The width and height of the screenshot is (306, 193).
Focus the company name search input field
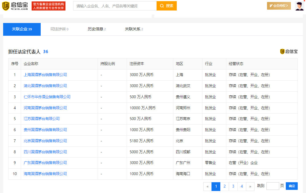115,6
